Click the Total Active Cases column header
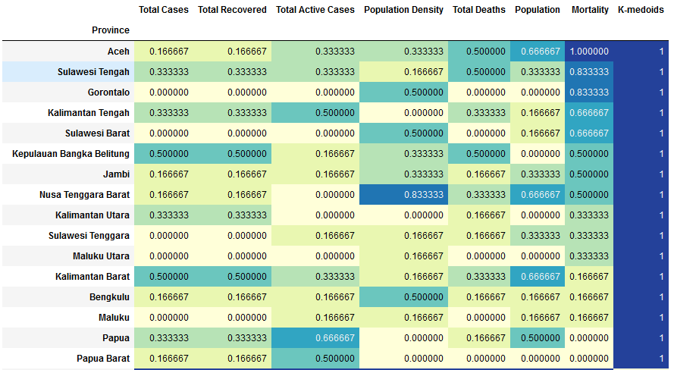 pos(315,10)
